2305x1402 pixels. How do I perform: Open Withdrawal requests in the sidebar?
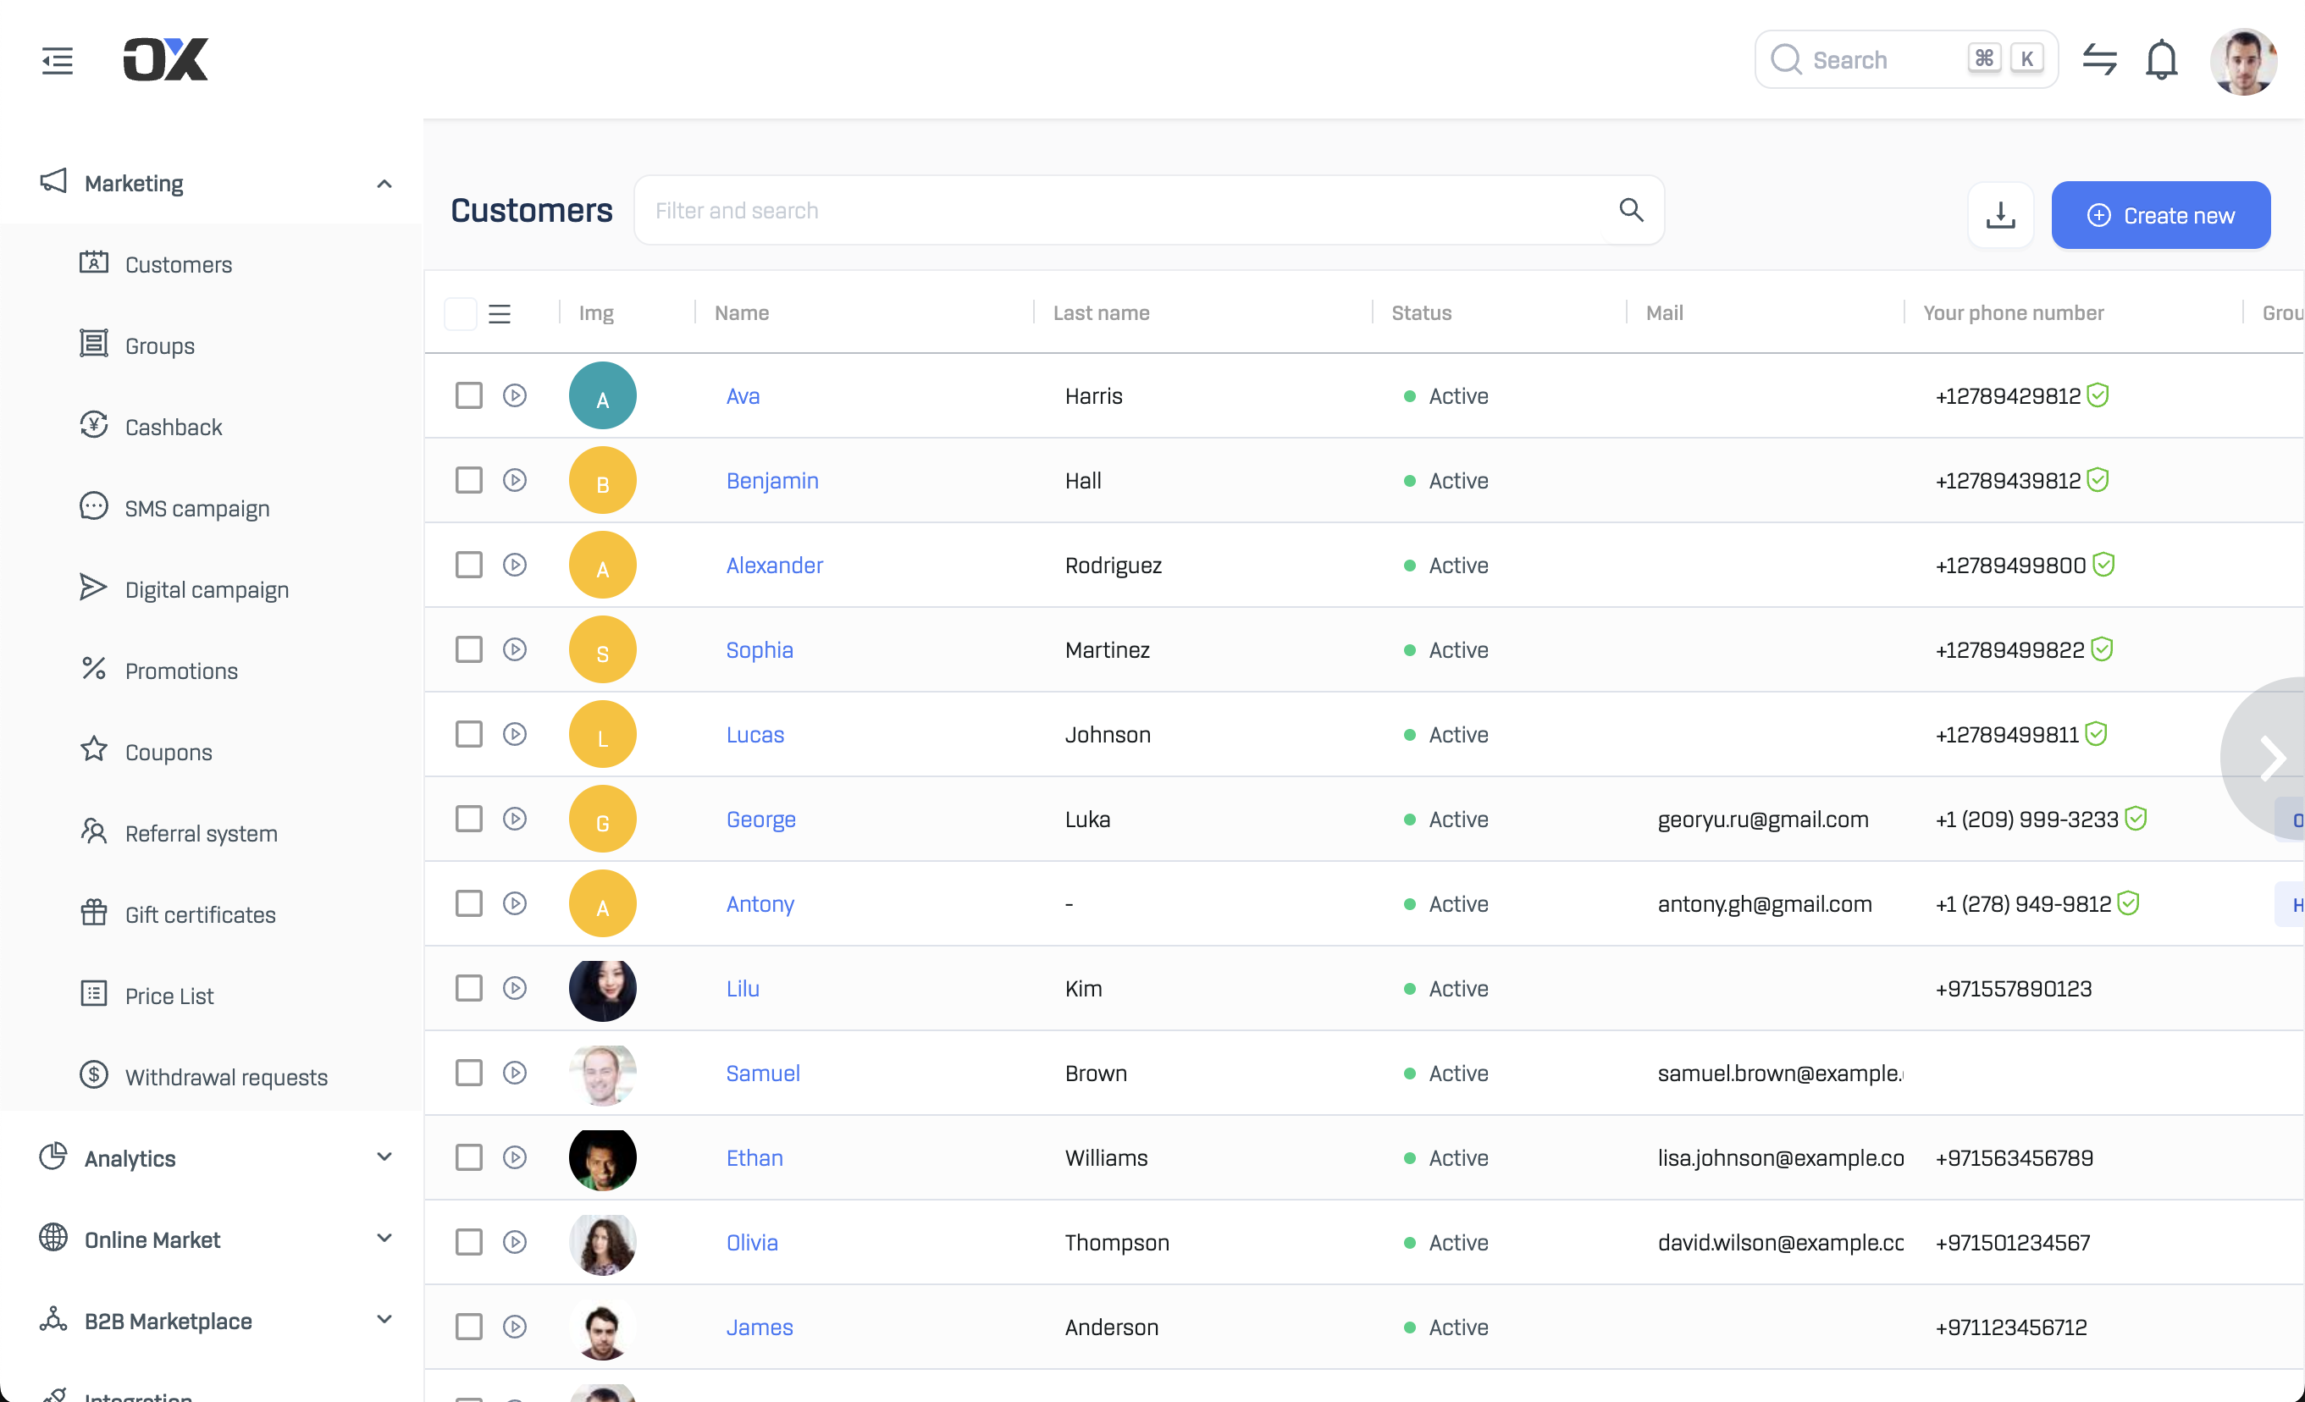click(x=225, y=1078)
